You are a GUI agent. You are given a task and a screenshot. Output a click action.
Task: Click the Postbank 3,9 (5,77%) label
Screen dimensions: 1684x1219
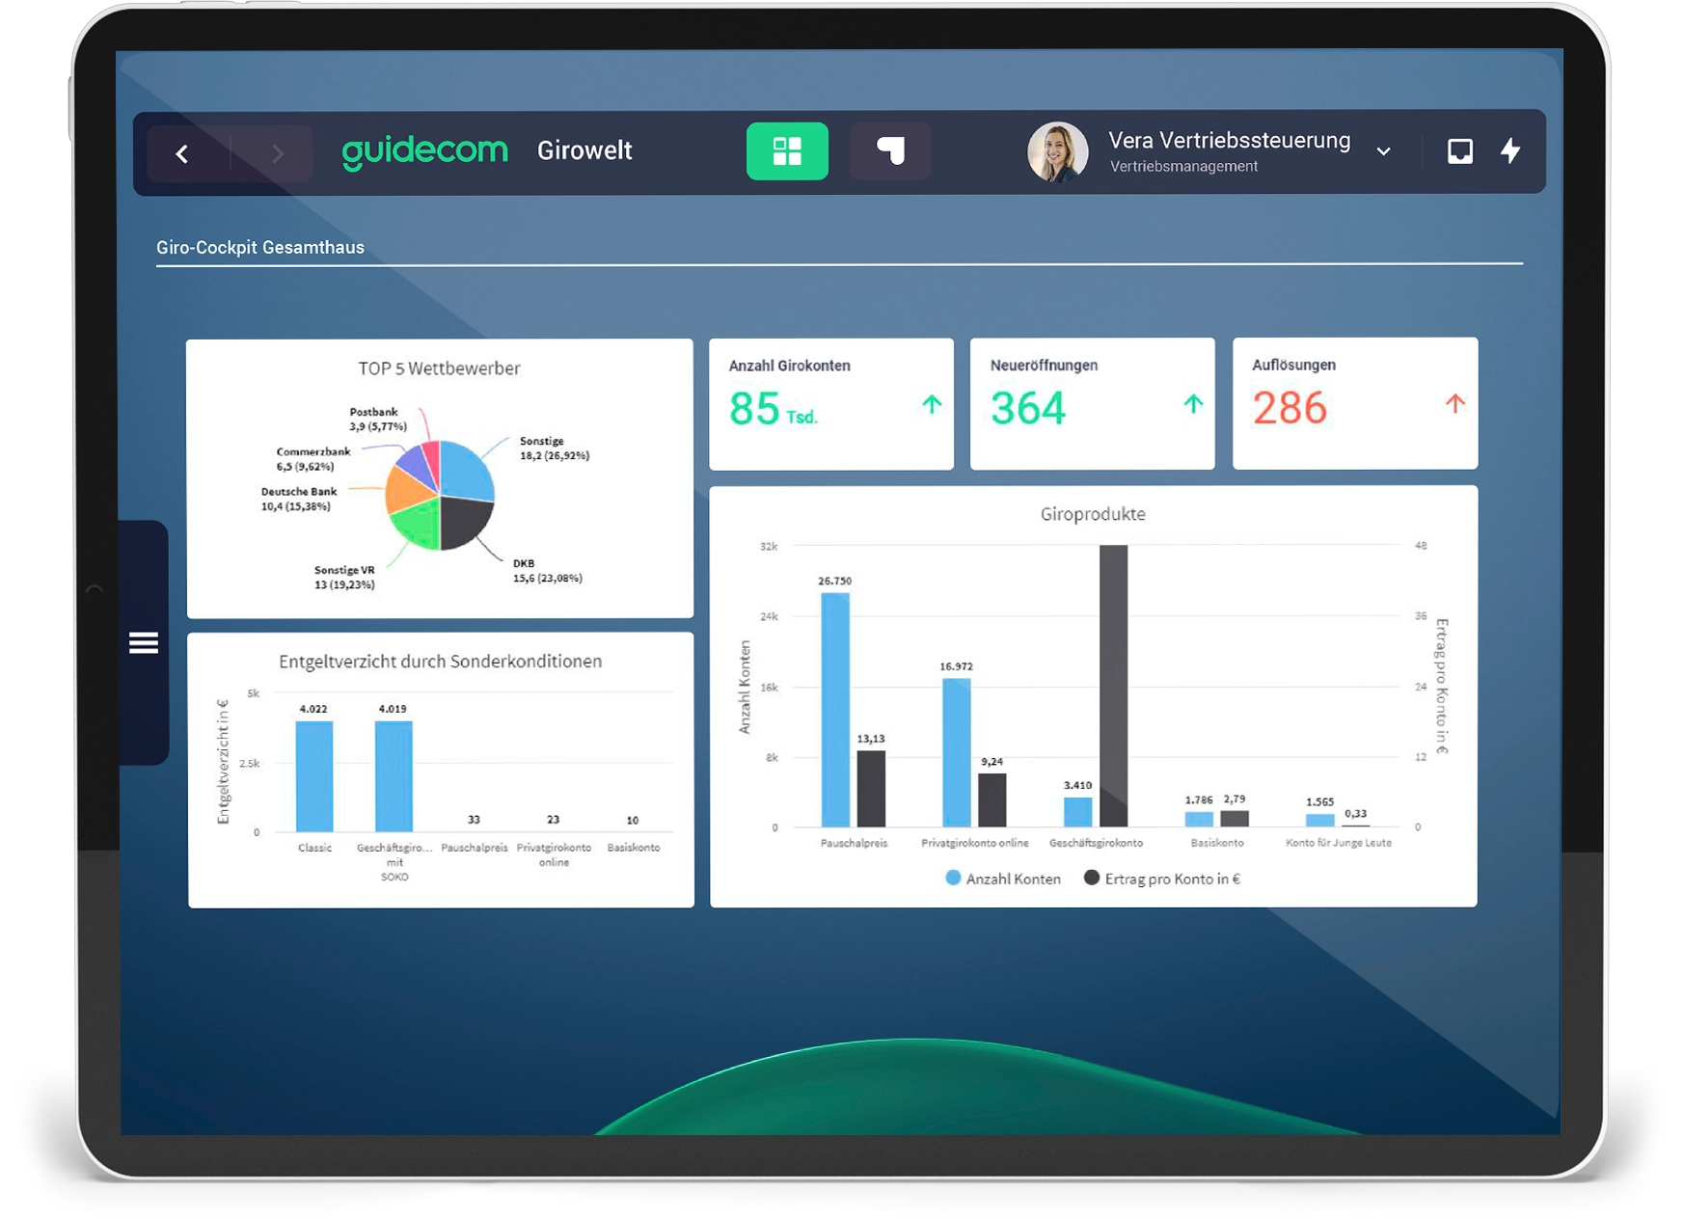coord(378,420)
